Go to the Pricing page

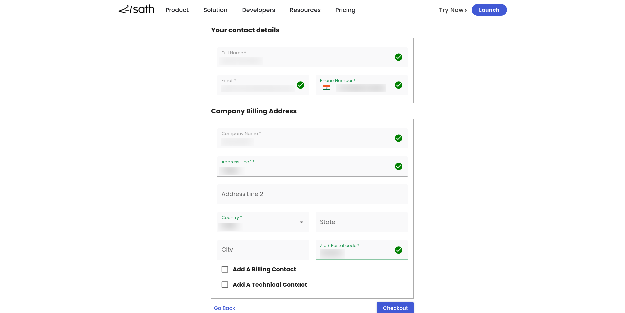(x=345, y=10)
